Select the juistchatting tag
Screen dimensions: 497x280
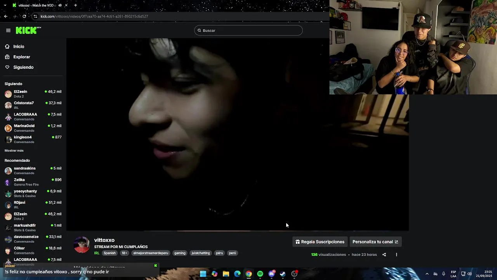click(201, 253)
